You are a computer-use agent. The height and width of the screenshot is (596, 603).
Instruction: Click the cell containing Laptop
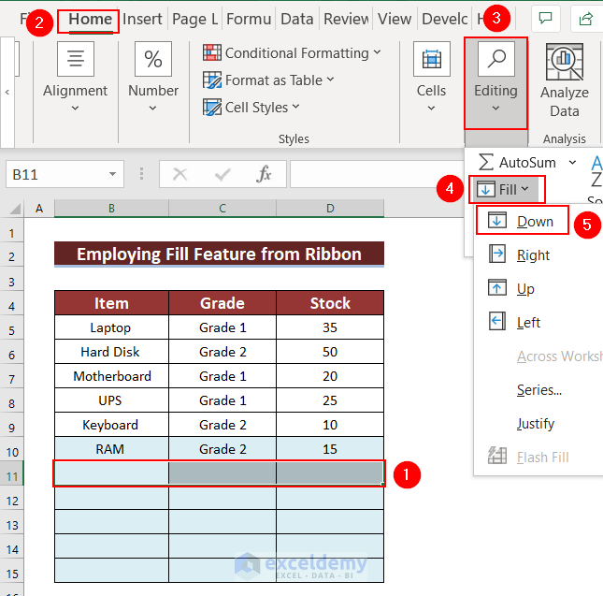111,327
